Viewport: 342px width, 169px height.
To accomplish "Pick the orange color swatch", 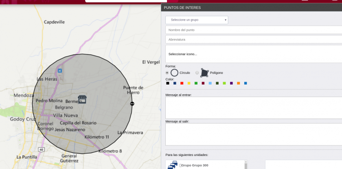I will (239, 83).
